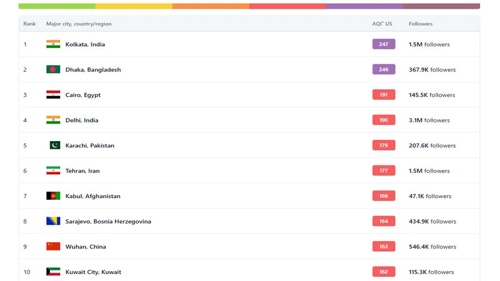Click the AQI⁺ US column header

point(382,24)
